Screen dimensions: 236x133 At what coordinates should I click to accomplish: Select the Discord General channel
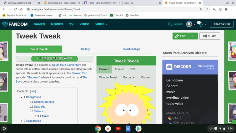pos(172,86)
